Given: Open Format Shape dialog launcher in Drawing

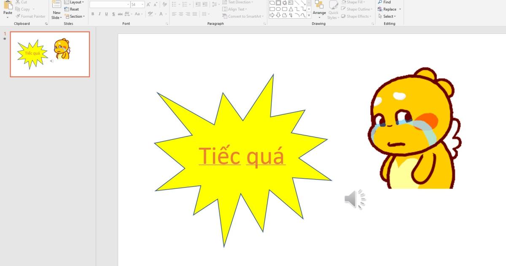Looking at the screenshot, I should [x=373, y=24].
